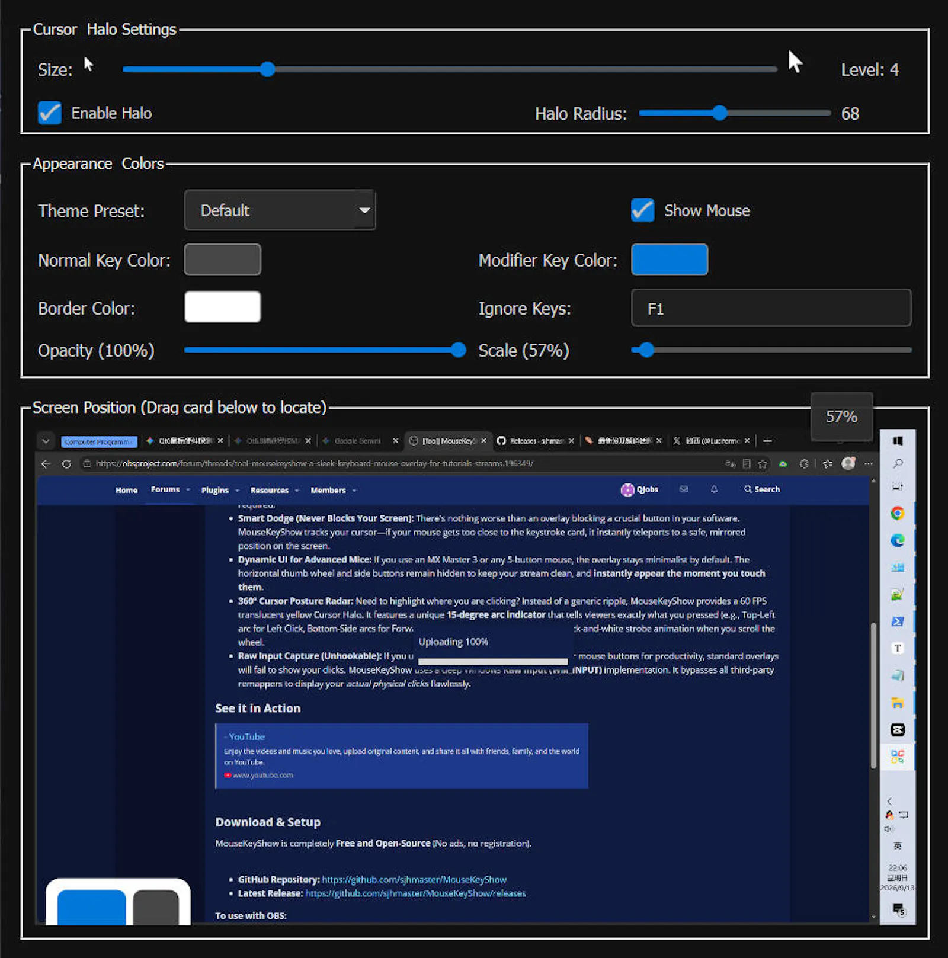Select the Members item in forum navigation
948x958 pixels.
pos(328,490)
